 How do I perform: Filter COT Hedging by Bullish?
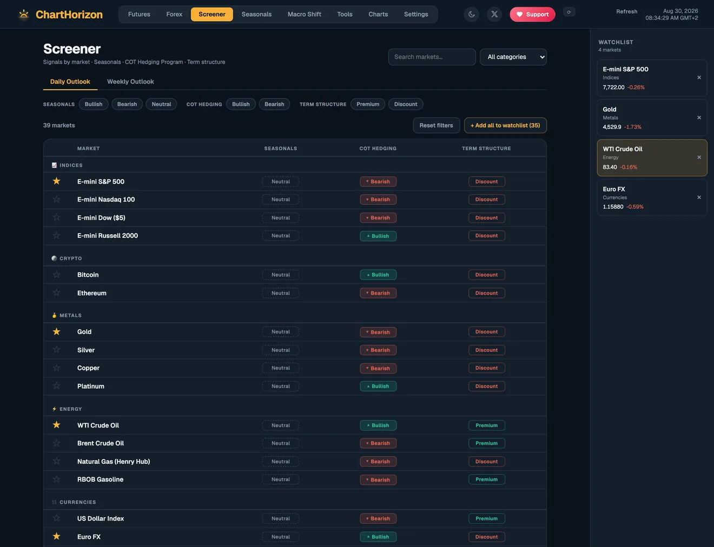(x=241, y=104)
